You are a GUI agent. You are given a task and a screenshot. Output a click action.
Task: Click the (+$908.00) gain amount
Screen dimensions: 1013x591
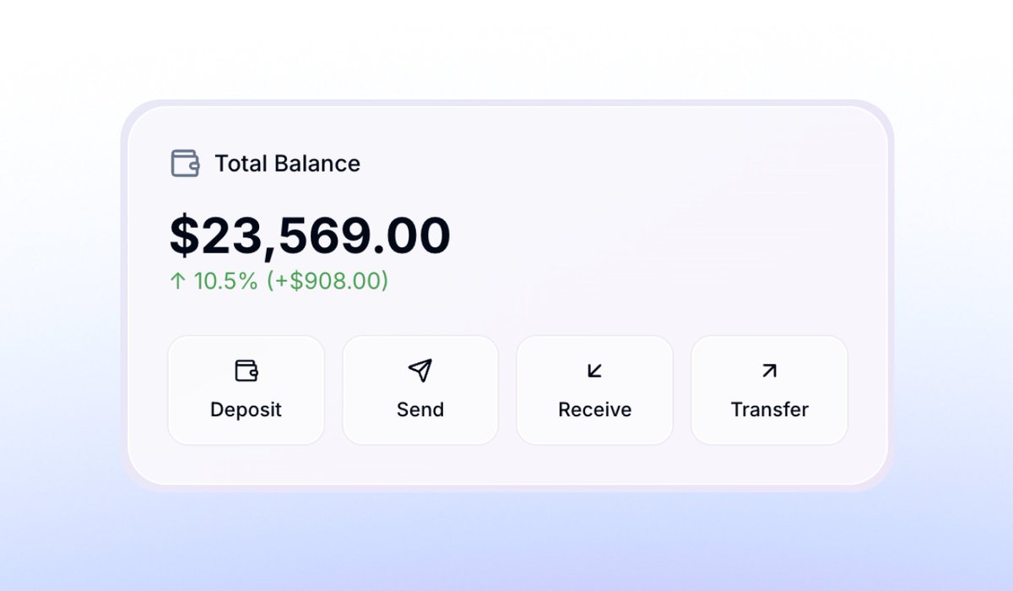(328, 281)
